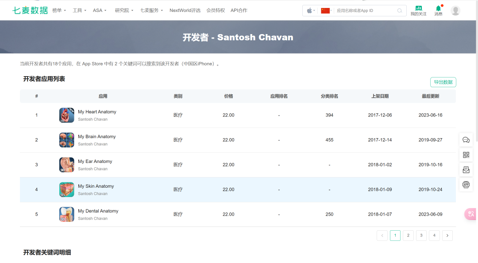Viewport: 478px width, 263px height.
Task: Click My Heart Anatomy app icon
Action: pyautogui.click(x=66, y=115)
